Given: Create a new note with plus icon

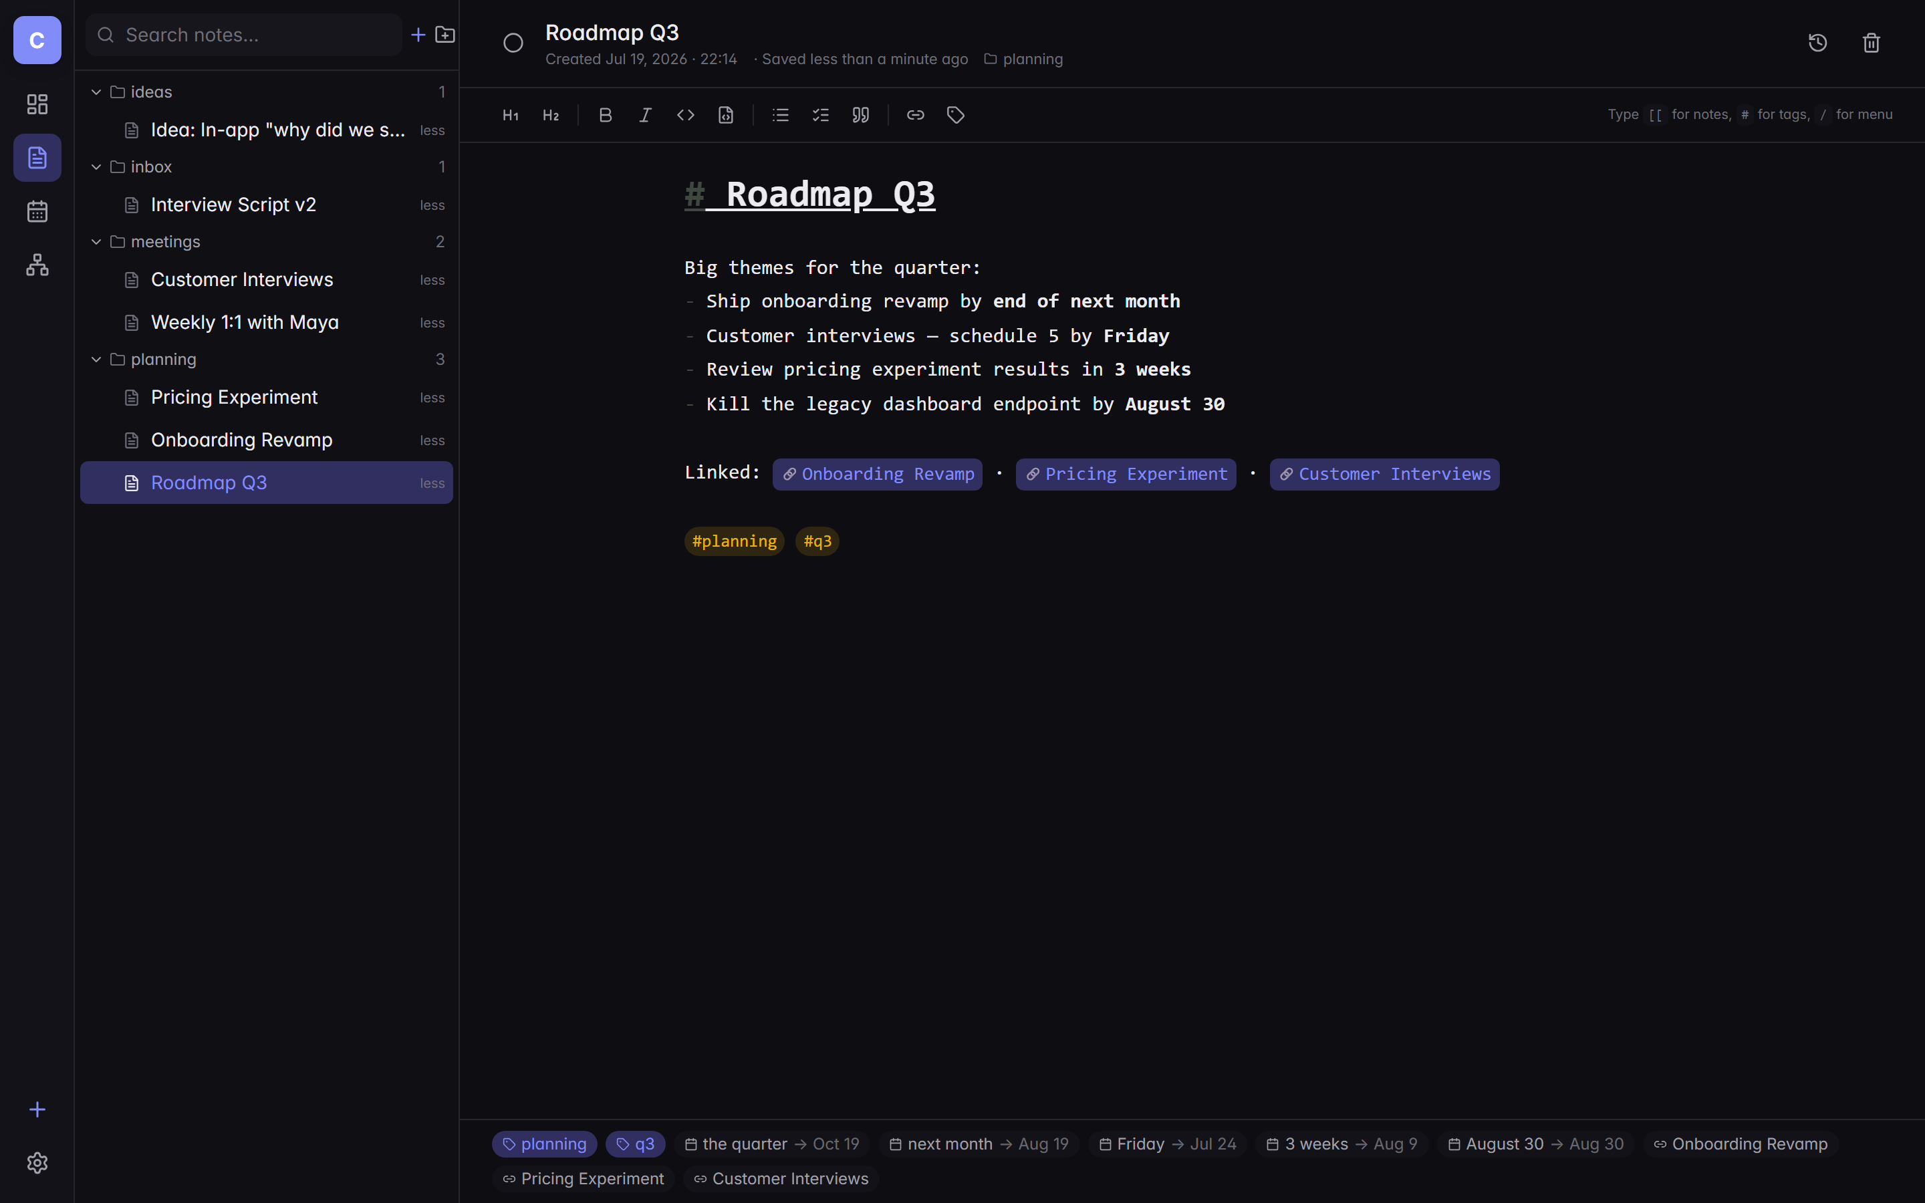Looking at the screenshot, I should [418, 35].
